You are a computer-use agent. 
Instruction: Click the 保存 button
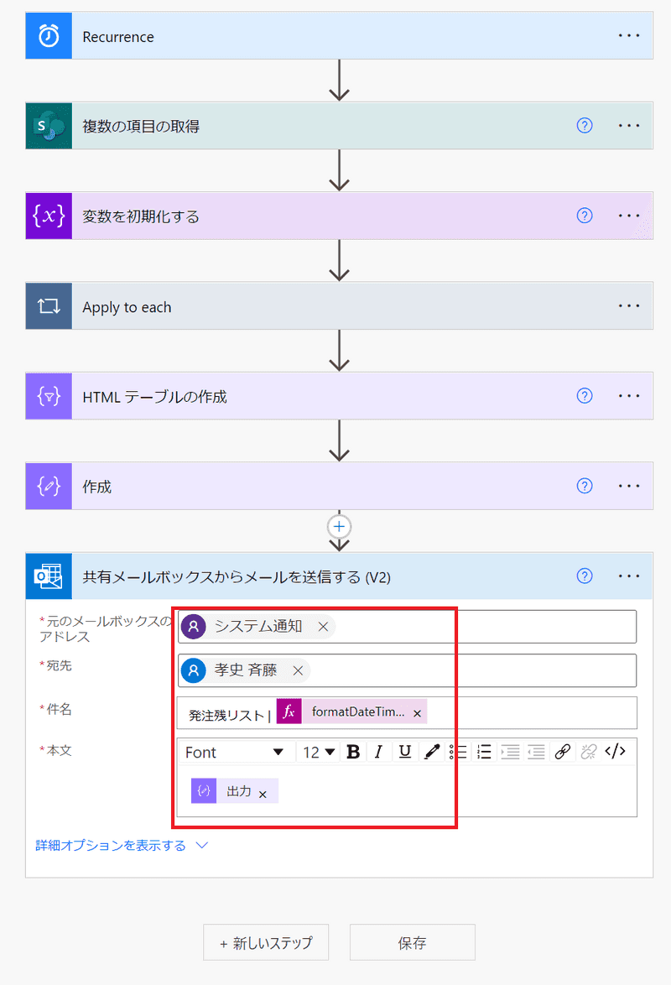click(412, 942)
